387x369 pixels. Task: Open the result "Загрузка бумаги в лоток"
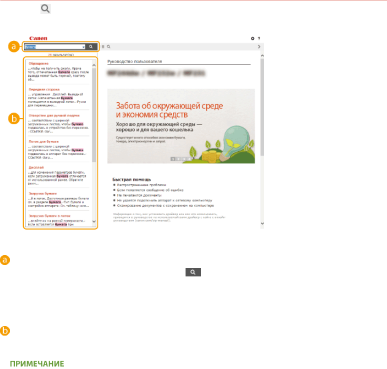[x=49, y=216]
